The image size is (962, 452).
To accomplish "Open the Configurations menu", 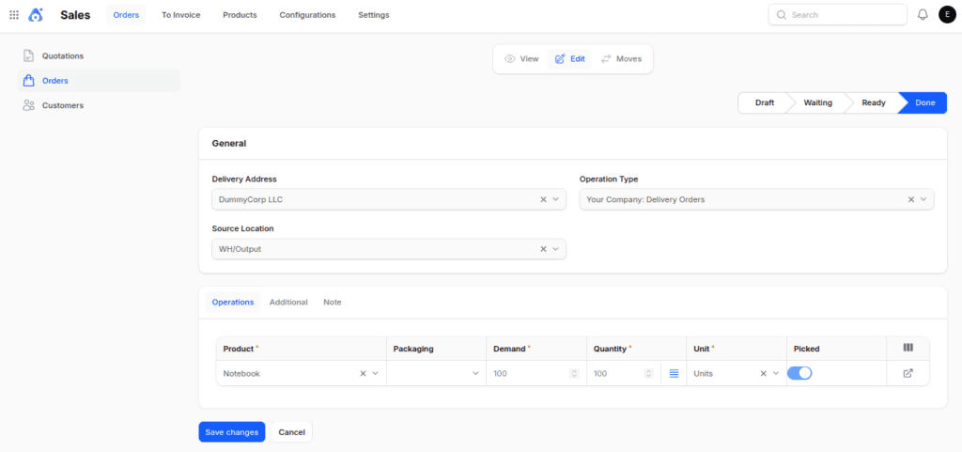I will [x=307, y=15].
